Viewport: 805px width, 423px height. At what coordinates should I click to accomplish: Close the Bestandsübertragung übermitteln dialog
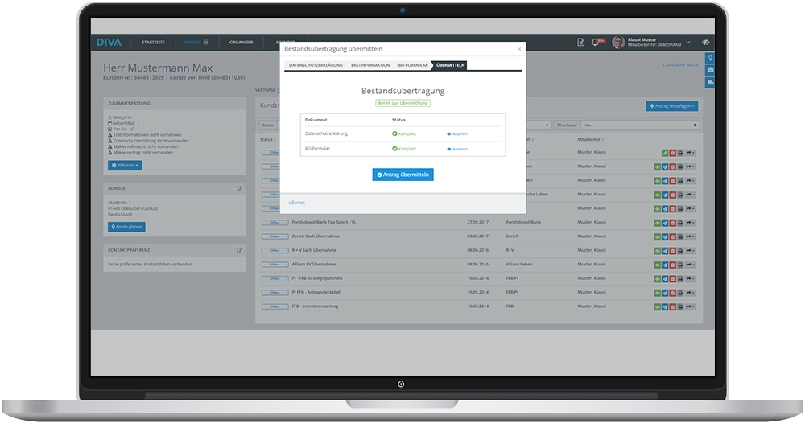point(519,49)
